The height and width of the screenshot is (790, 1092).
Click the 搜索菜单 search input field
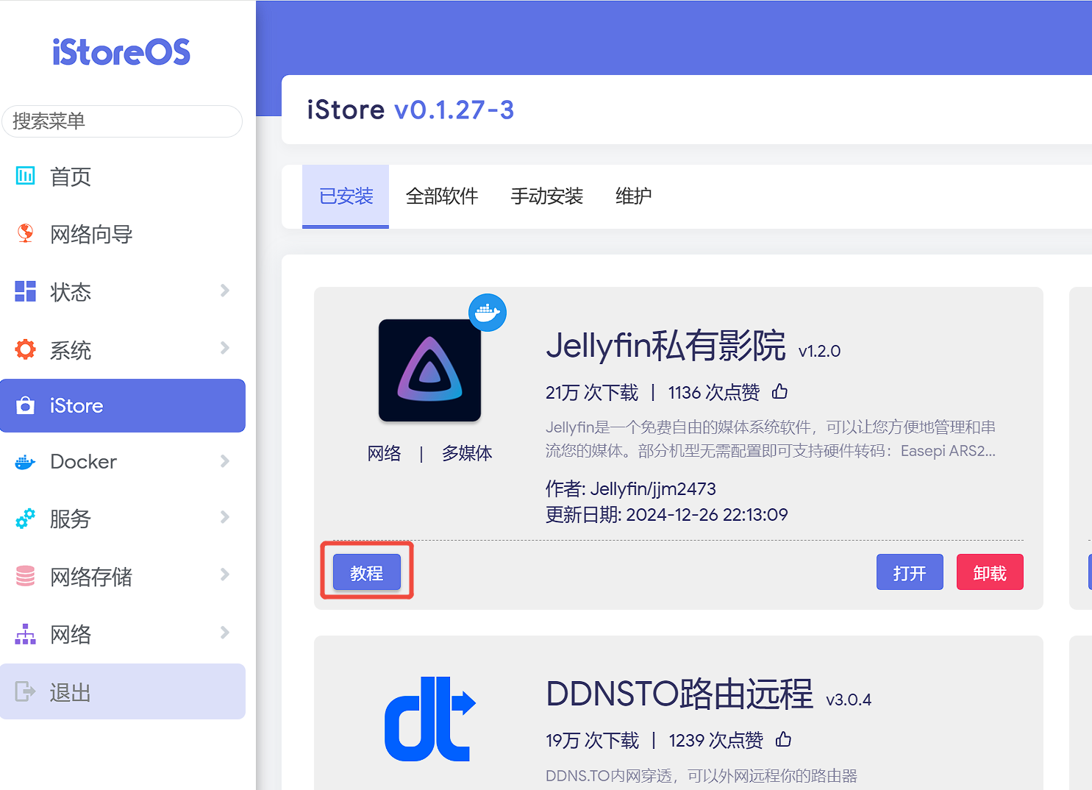tap(122, 121)
